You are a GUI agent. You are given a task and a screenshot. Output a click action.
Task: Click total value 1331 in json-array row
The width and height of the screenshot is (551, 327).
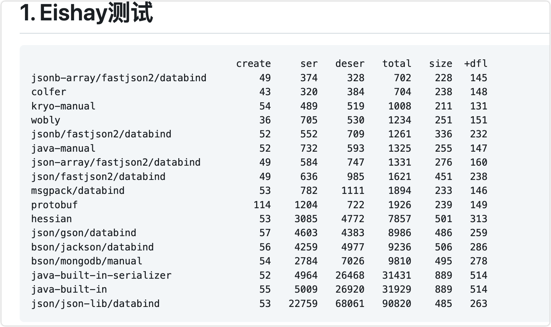coord(399,162)
